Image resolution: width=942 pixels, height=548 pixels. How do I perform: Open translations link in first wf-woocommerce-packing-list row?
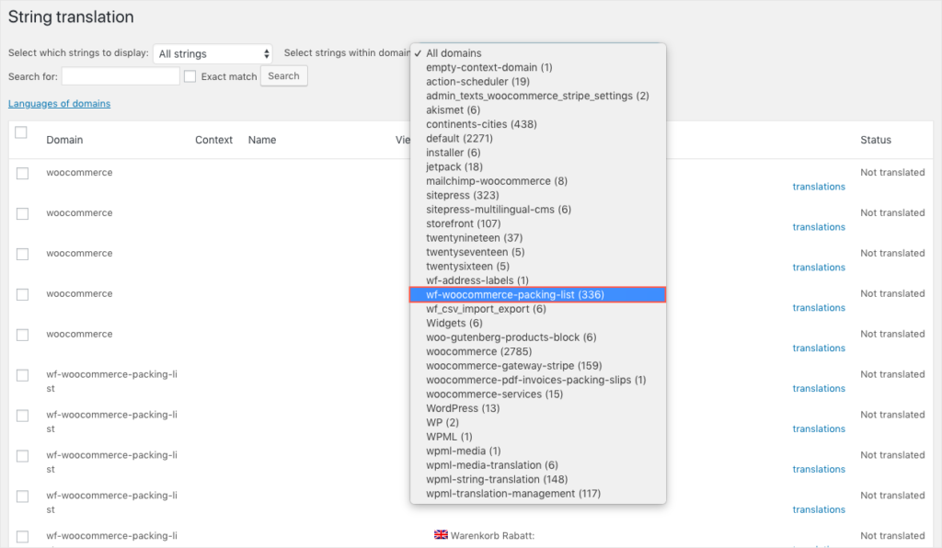tap(818, 388)
